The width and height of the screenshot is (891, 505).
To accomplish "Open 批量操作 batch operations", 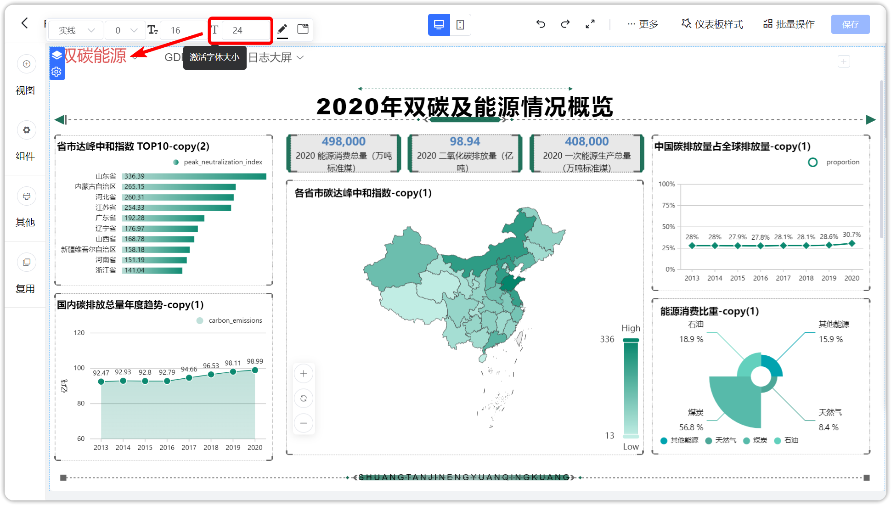I will pos(789,24).
